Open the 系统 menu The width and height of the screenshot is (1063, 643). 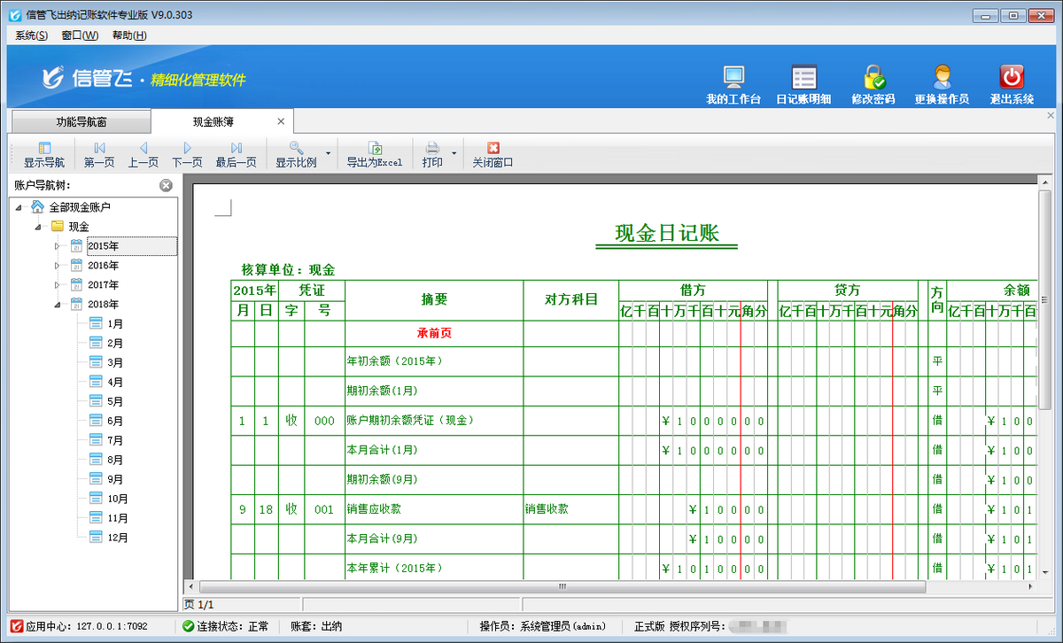coord(29,35)
